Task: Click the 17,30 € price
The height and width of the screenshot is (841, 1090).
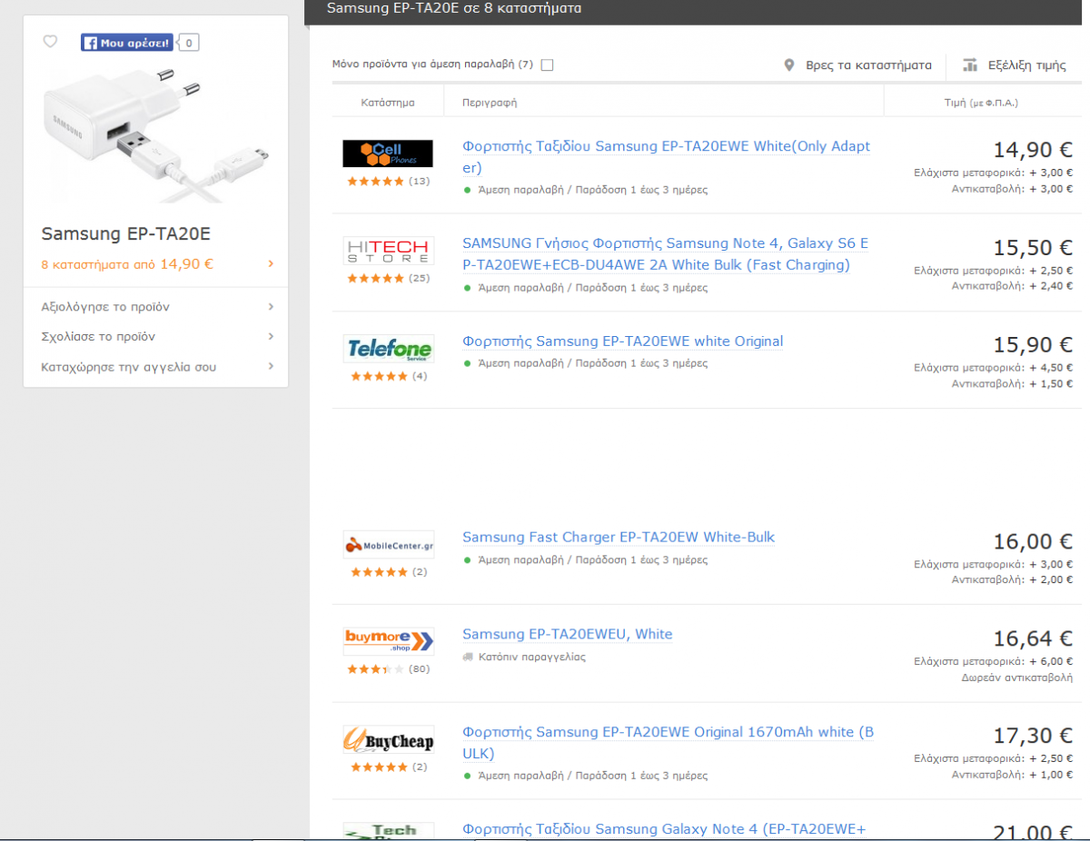Action: point(1033,736)
